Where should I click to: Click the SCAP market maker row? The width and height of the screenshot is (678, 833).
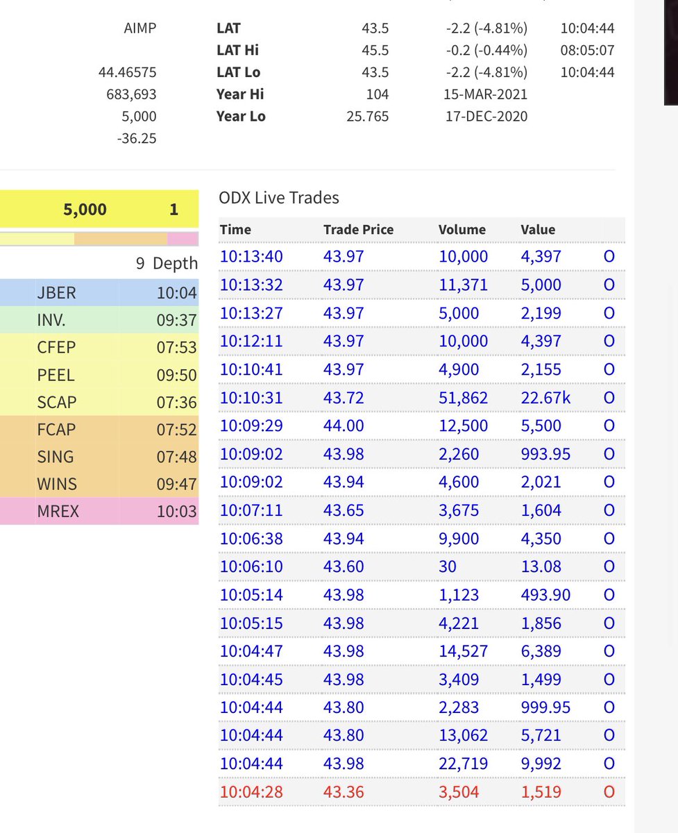pos(99,402)
